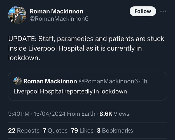
Task: Follow Roman Mackinnon
Action: pyautogui.click(x=143, y=11)
